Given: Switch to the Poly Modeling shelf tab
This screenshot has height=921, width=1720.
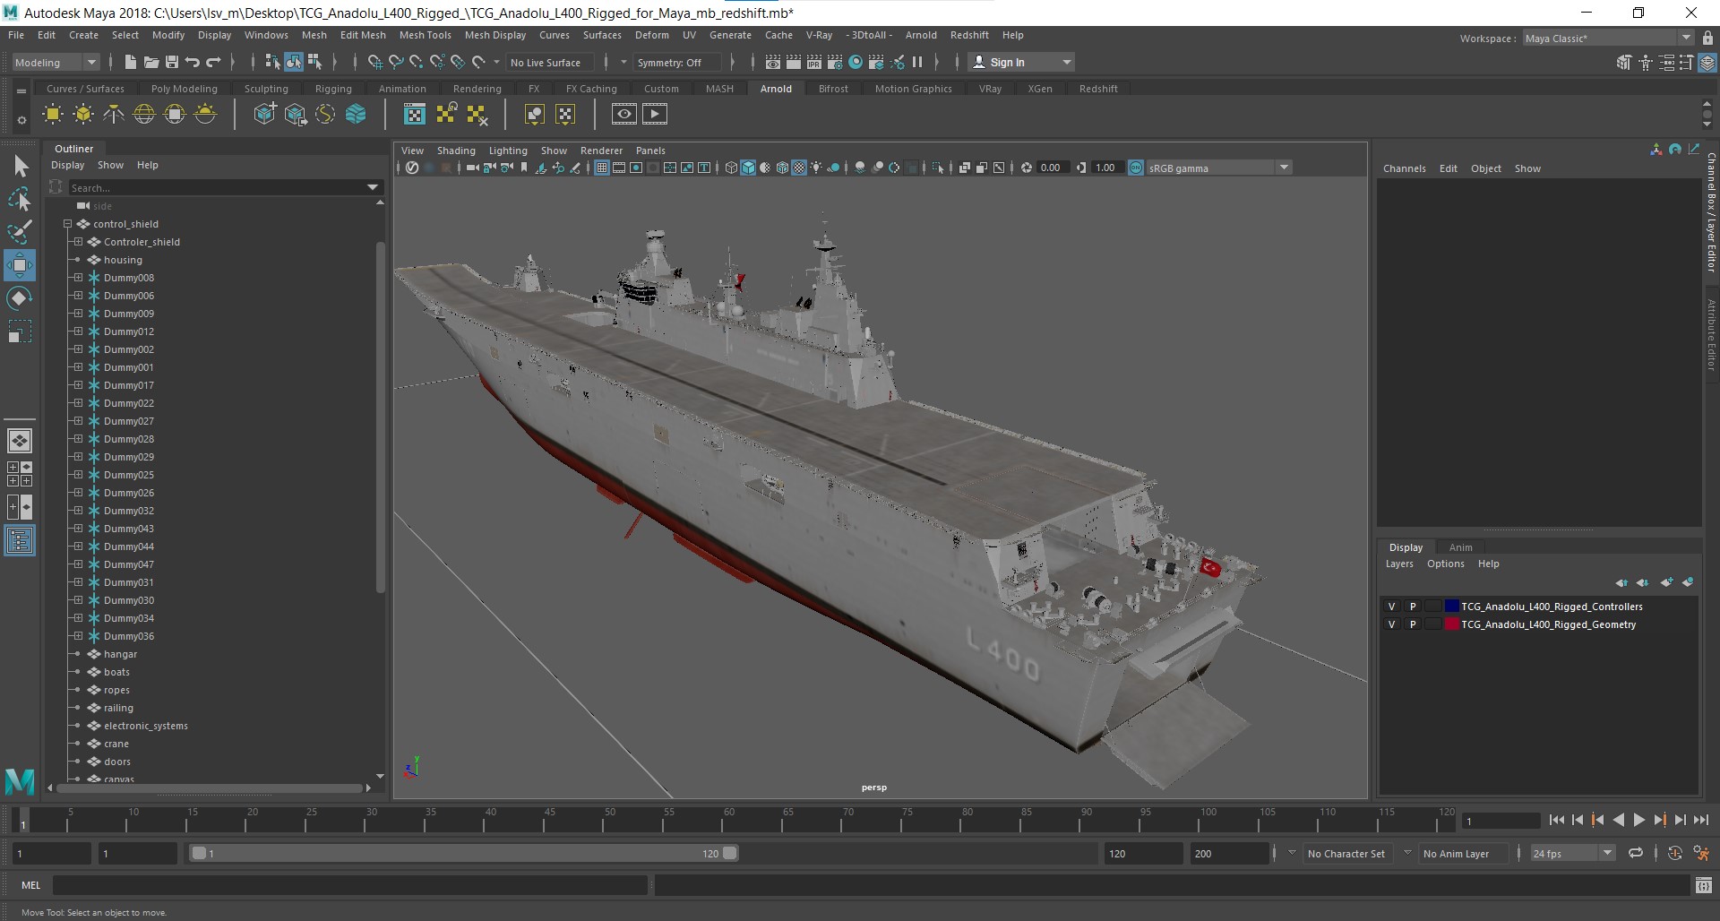Looking at the screenshot, I should point(185,89).
